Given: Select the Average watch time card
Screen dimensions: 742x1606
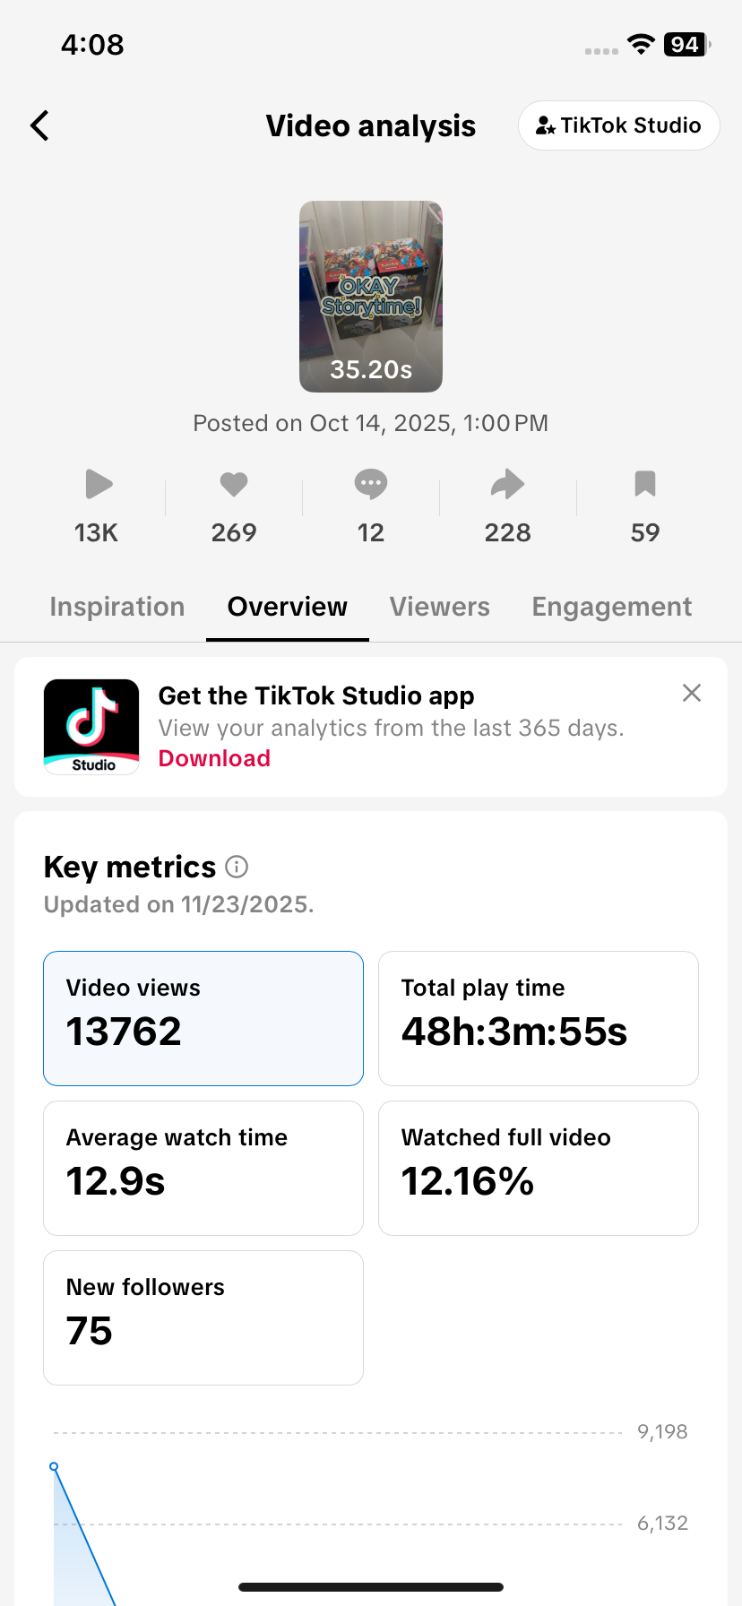Looking at the screenshot, I should click(203, 1168).
